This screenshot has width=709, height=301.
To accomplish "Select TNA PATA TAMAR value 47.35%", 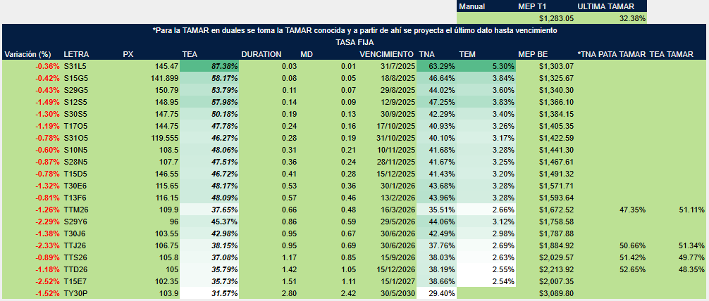I will coord(633,208).
